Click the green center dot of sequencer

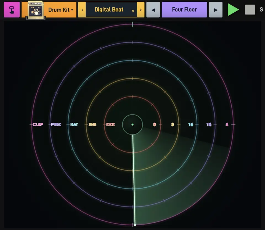132,125
